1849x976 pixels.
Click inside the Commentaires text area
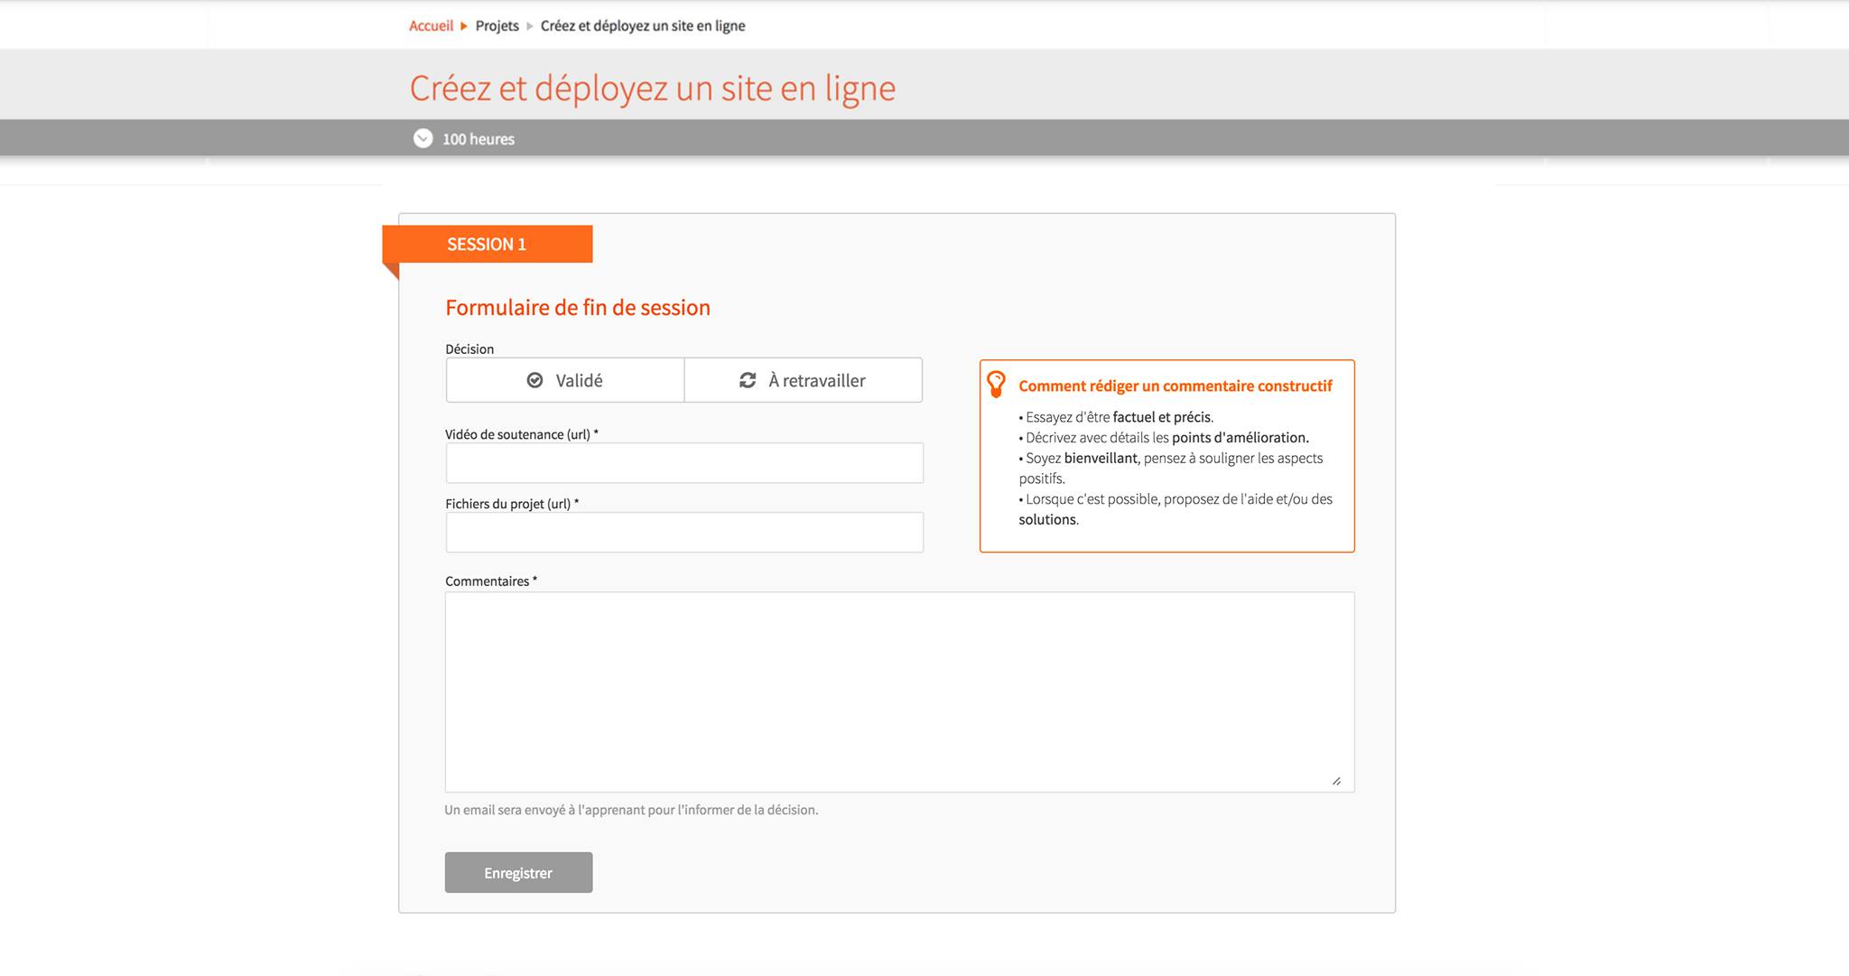[x=899, y=692]
